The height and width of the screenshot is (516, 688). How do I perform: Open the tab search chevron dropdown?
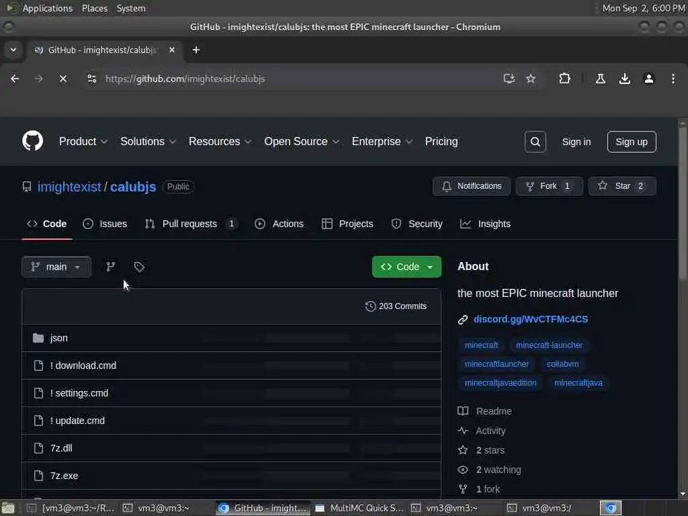point(13,50)
